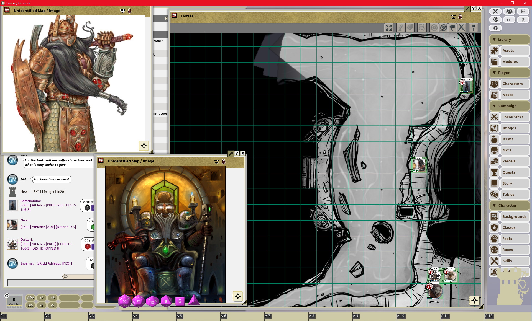The height and width of the screenshot is (321, 532).
Task: Toggle the pin tool in HotFLs toolbar
Action: pyautogui.click(x=474, y=28)
